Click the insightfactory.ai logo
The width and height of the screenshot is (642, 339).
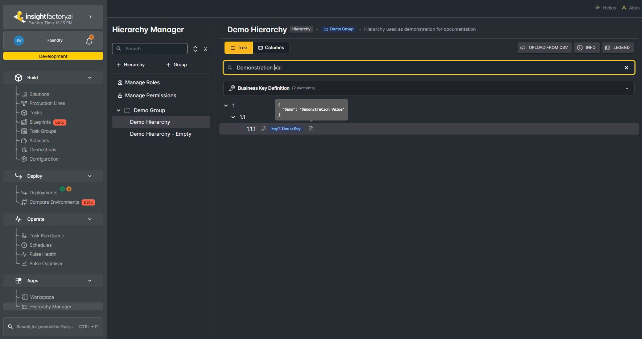tap(43, 17)
